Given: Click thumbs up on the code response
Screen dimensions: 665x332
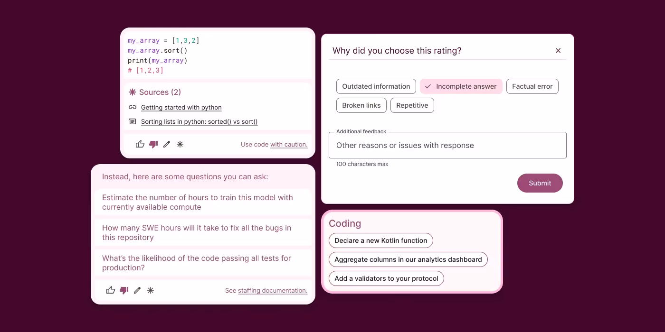Looking at the screenshot, I should 140,144.
